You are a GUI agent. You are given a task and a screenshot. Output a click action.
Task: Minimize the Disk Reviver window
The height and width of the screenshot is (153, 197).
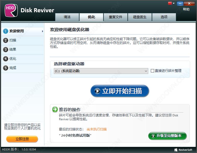tap(180, 4)
